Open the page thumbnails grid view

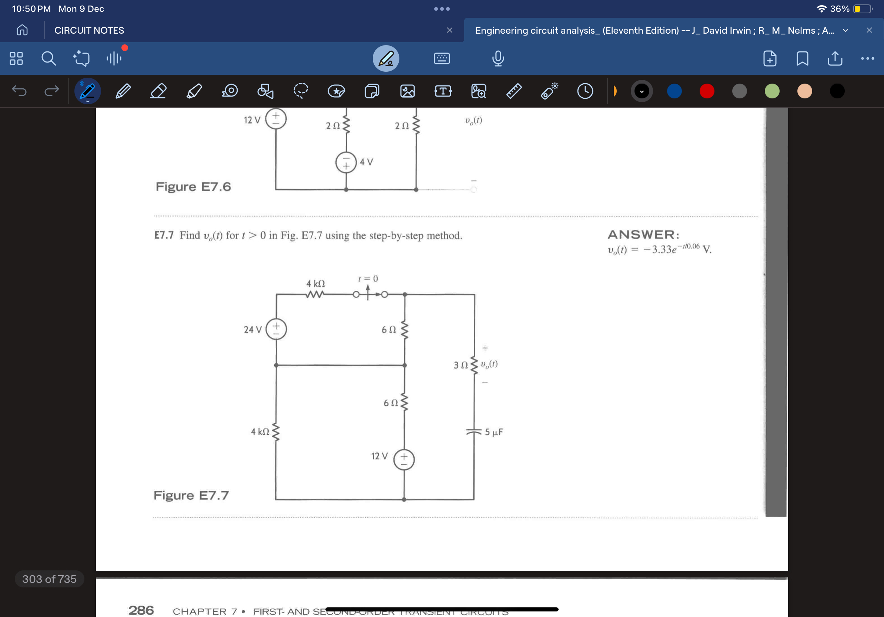click(x=16, y=58)
